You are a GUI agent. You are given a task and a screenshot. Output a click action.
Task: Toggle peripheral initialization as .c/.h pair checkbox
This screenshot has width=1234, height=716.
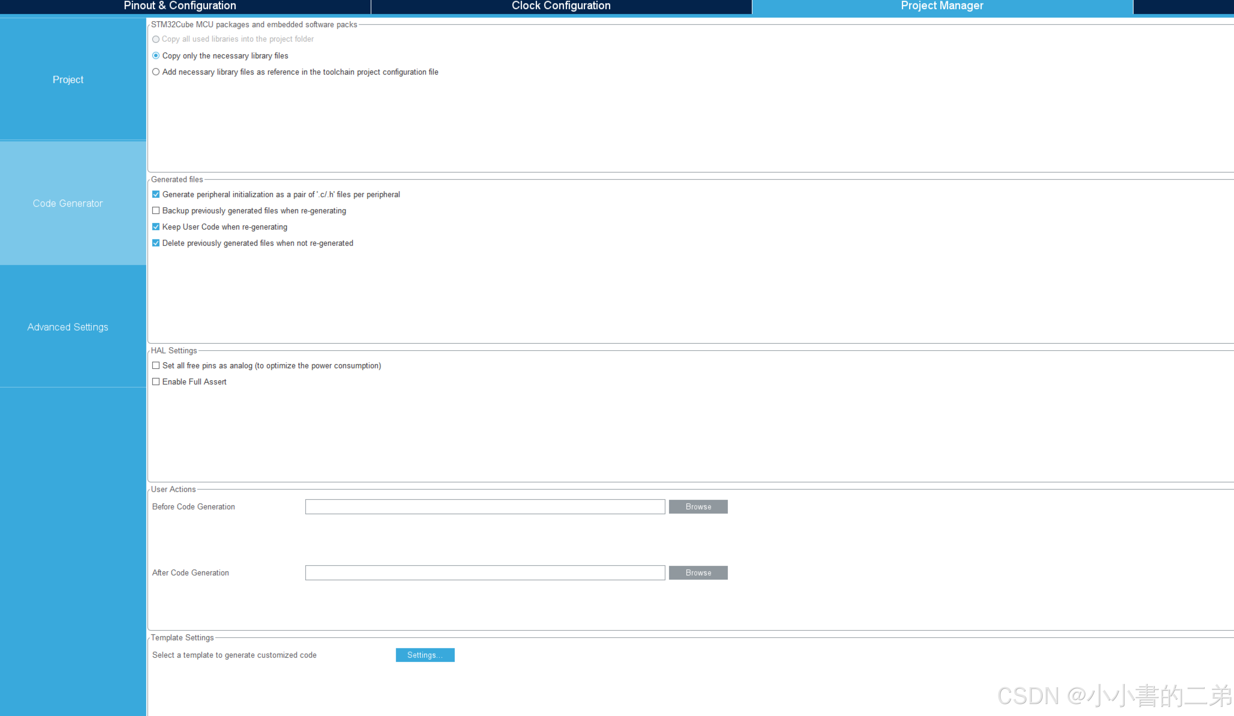156,195
